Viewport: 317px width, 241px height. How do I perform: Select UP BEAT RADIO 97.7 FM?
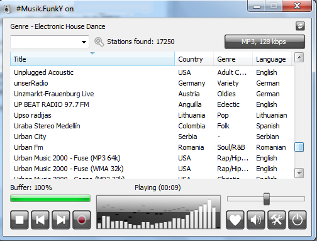click(x=152, y=104)
